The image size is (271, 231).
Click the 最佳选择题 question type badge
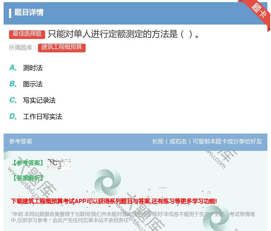(x=27, y=34)
